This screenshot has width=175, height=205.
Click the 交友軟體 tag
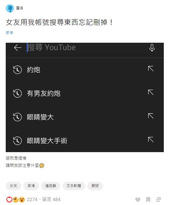pos(74,186)
